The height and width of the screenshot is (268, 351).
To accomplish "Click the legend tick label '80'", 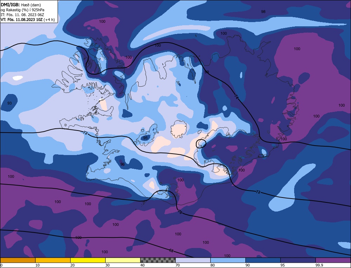I will 212,265.
